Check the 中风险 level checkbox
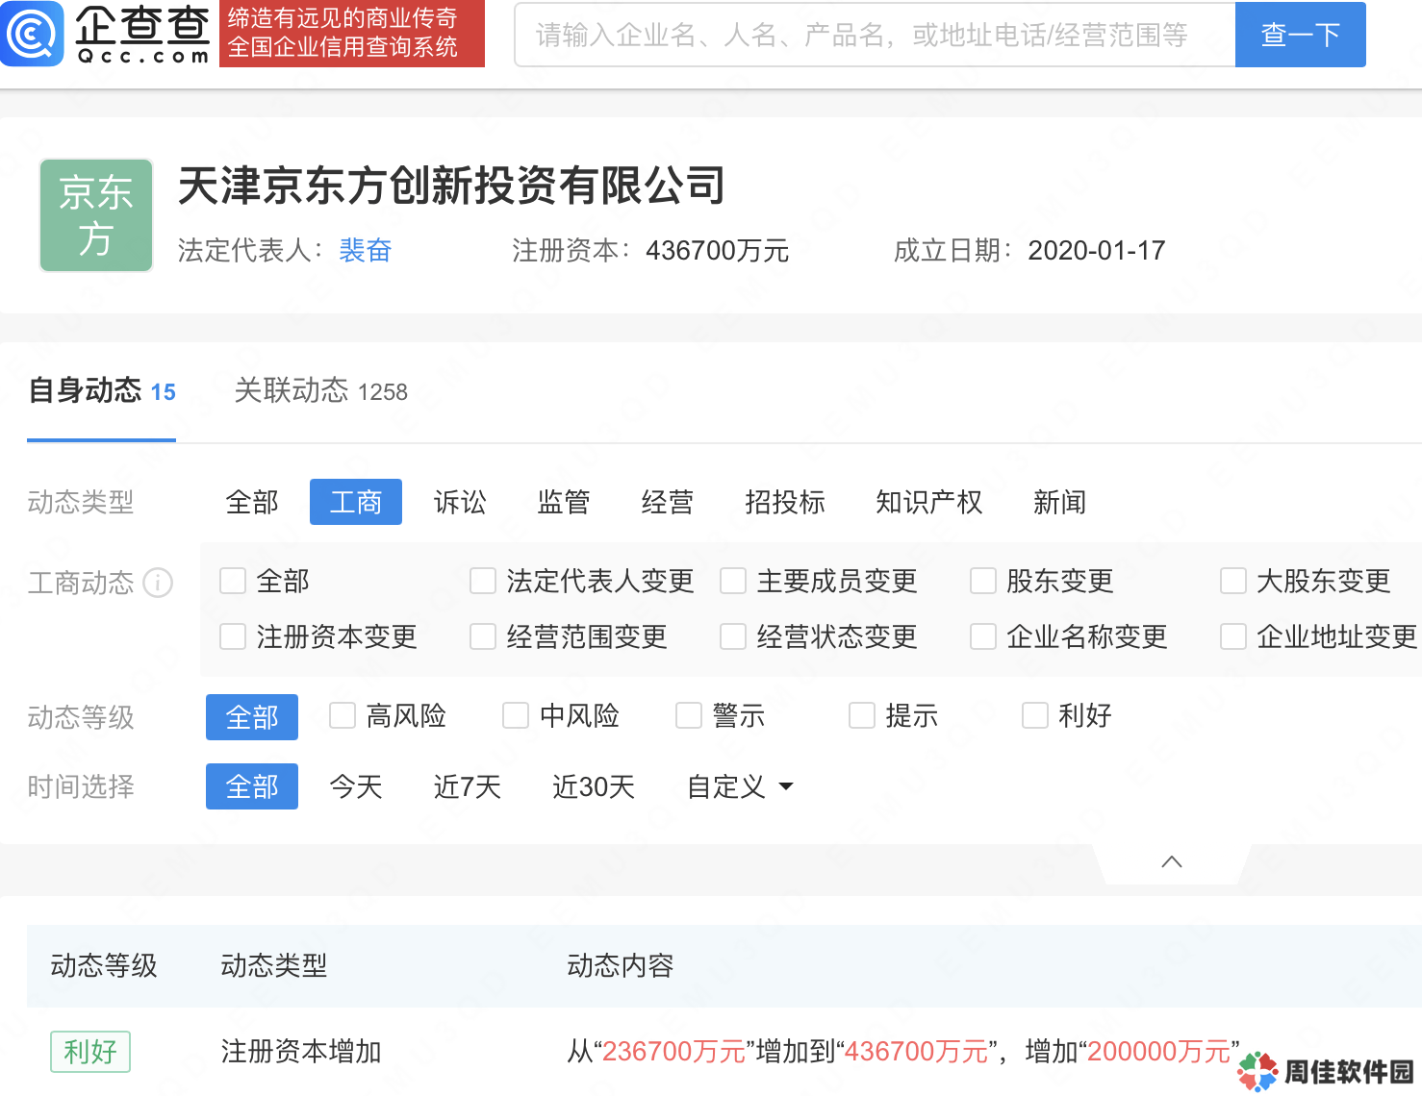Image resolution: width=1422 pixels, height=1096 pixels. [516, 715]
